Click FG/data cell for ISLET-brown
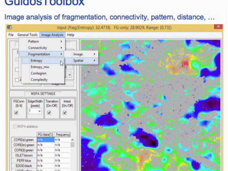 (x=46, y=155)
